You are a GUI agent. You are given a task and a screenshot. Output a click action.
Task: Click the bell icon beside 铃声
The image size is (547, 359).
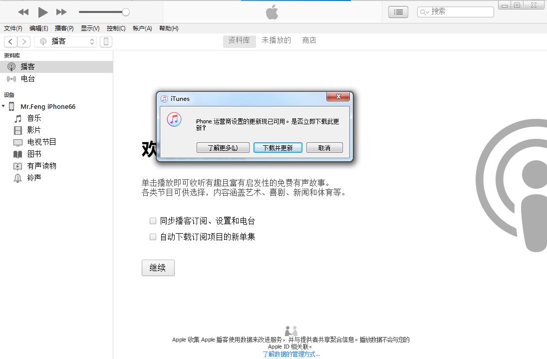(x=17, y=178)
